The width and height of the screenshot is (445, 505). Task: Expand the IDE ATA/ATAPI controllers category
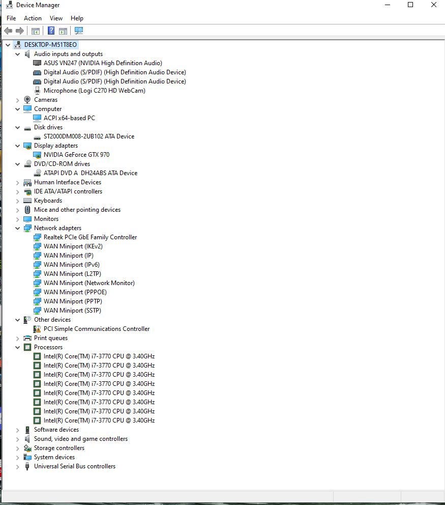[x=18, y=191]
